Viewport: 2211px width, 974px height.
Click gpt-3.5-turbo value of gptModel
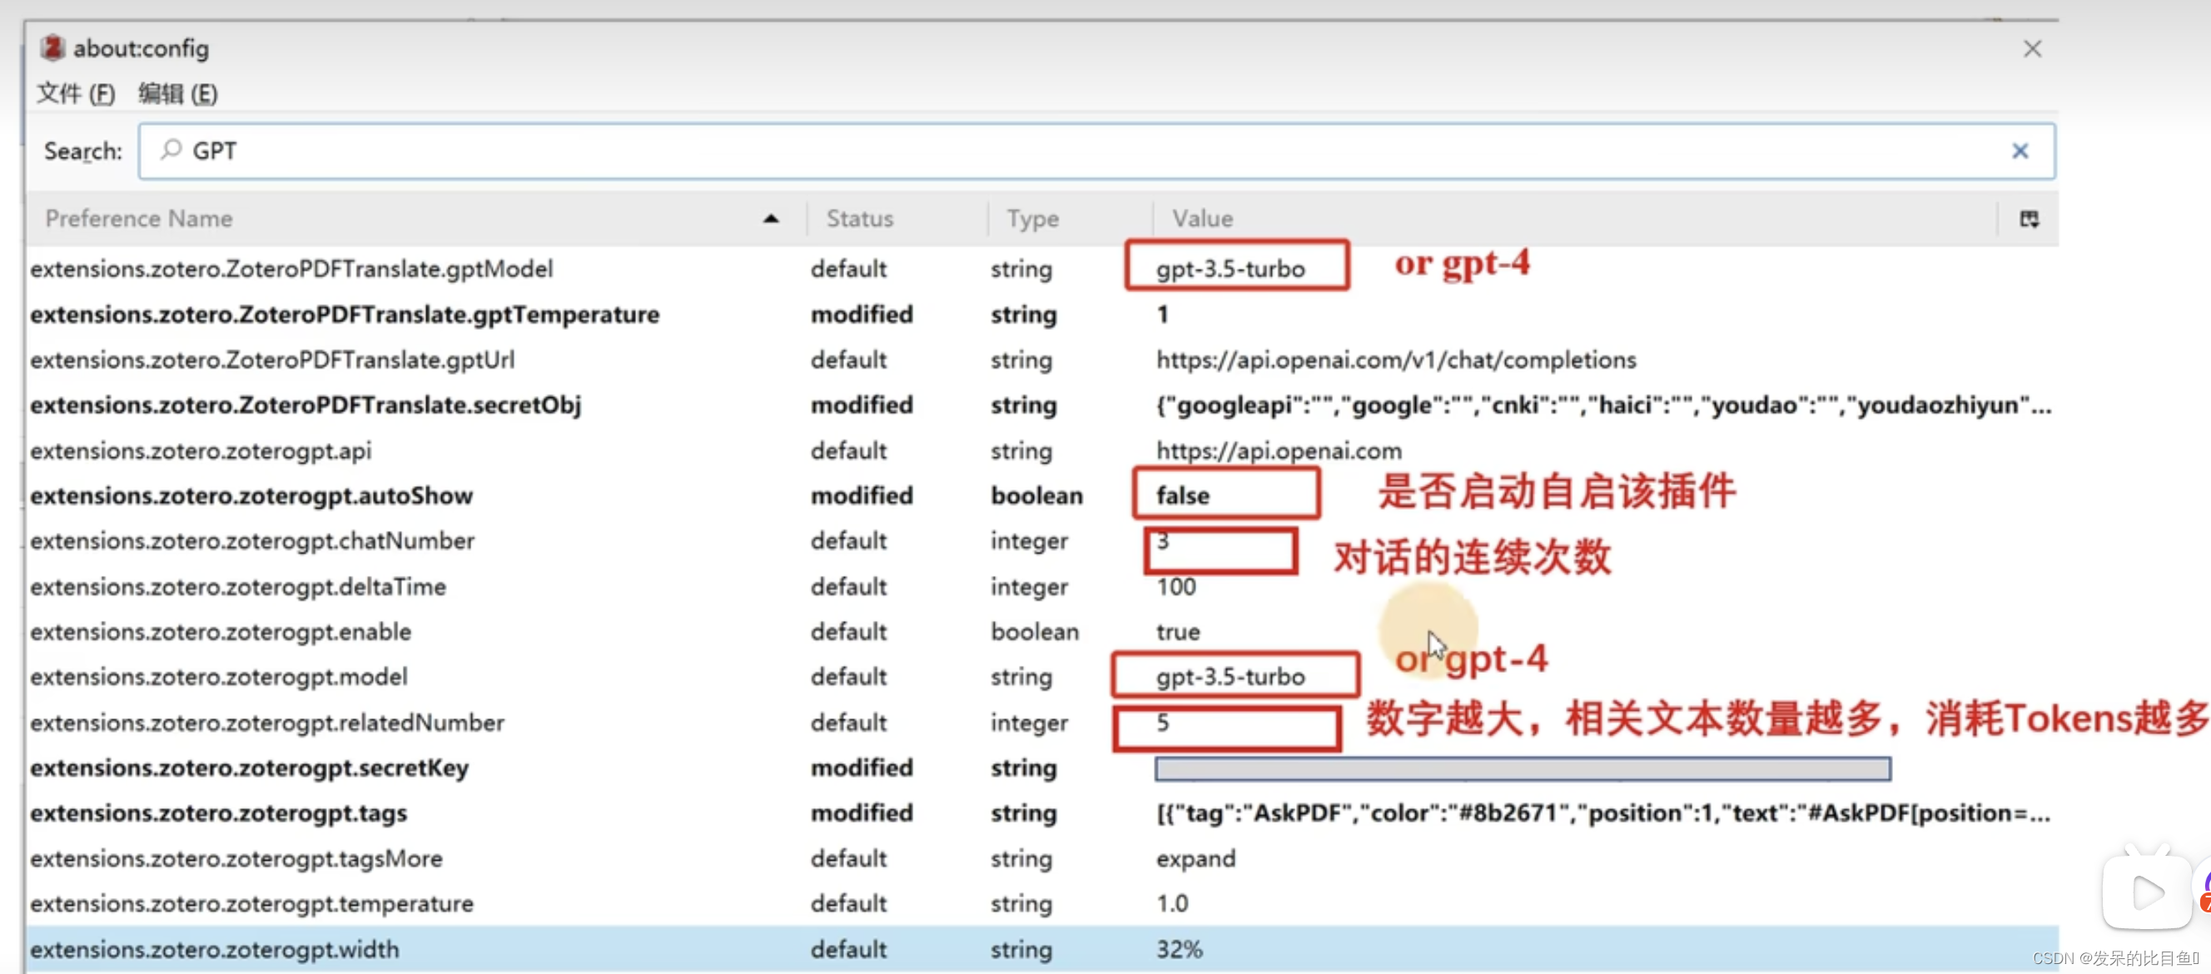click(1230, 269)
